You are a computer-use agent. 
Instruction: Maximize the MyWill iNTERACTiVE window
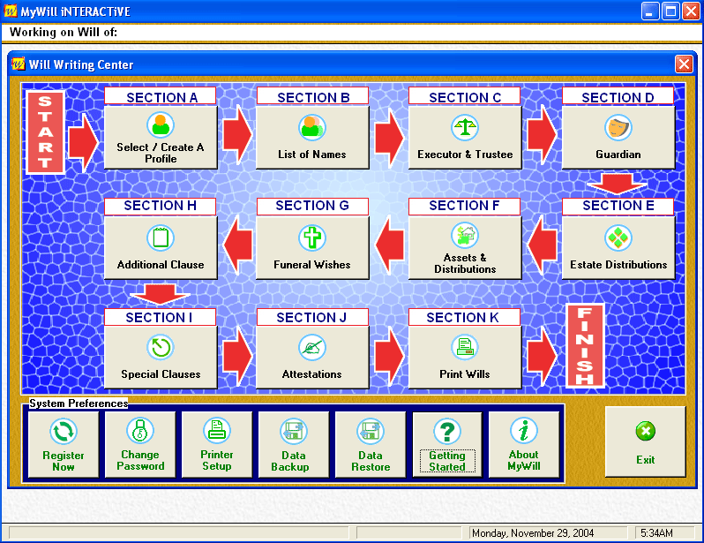point(670,11)
